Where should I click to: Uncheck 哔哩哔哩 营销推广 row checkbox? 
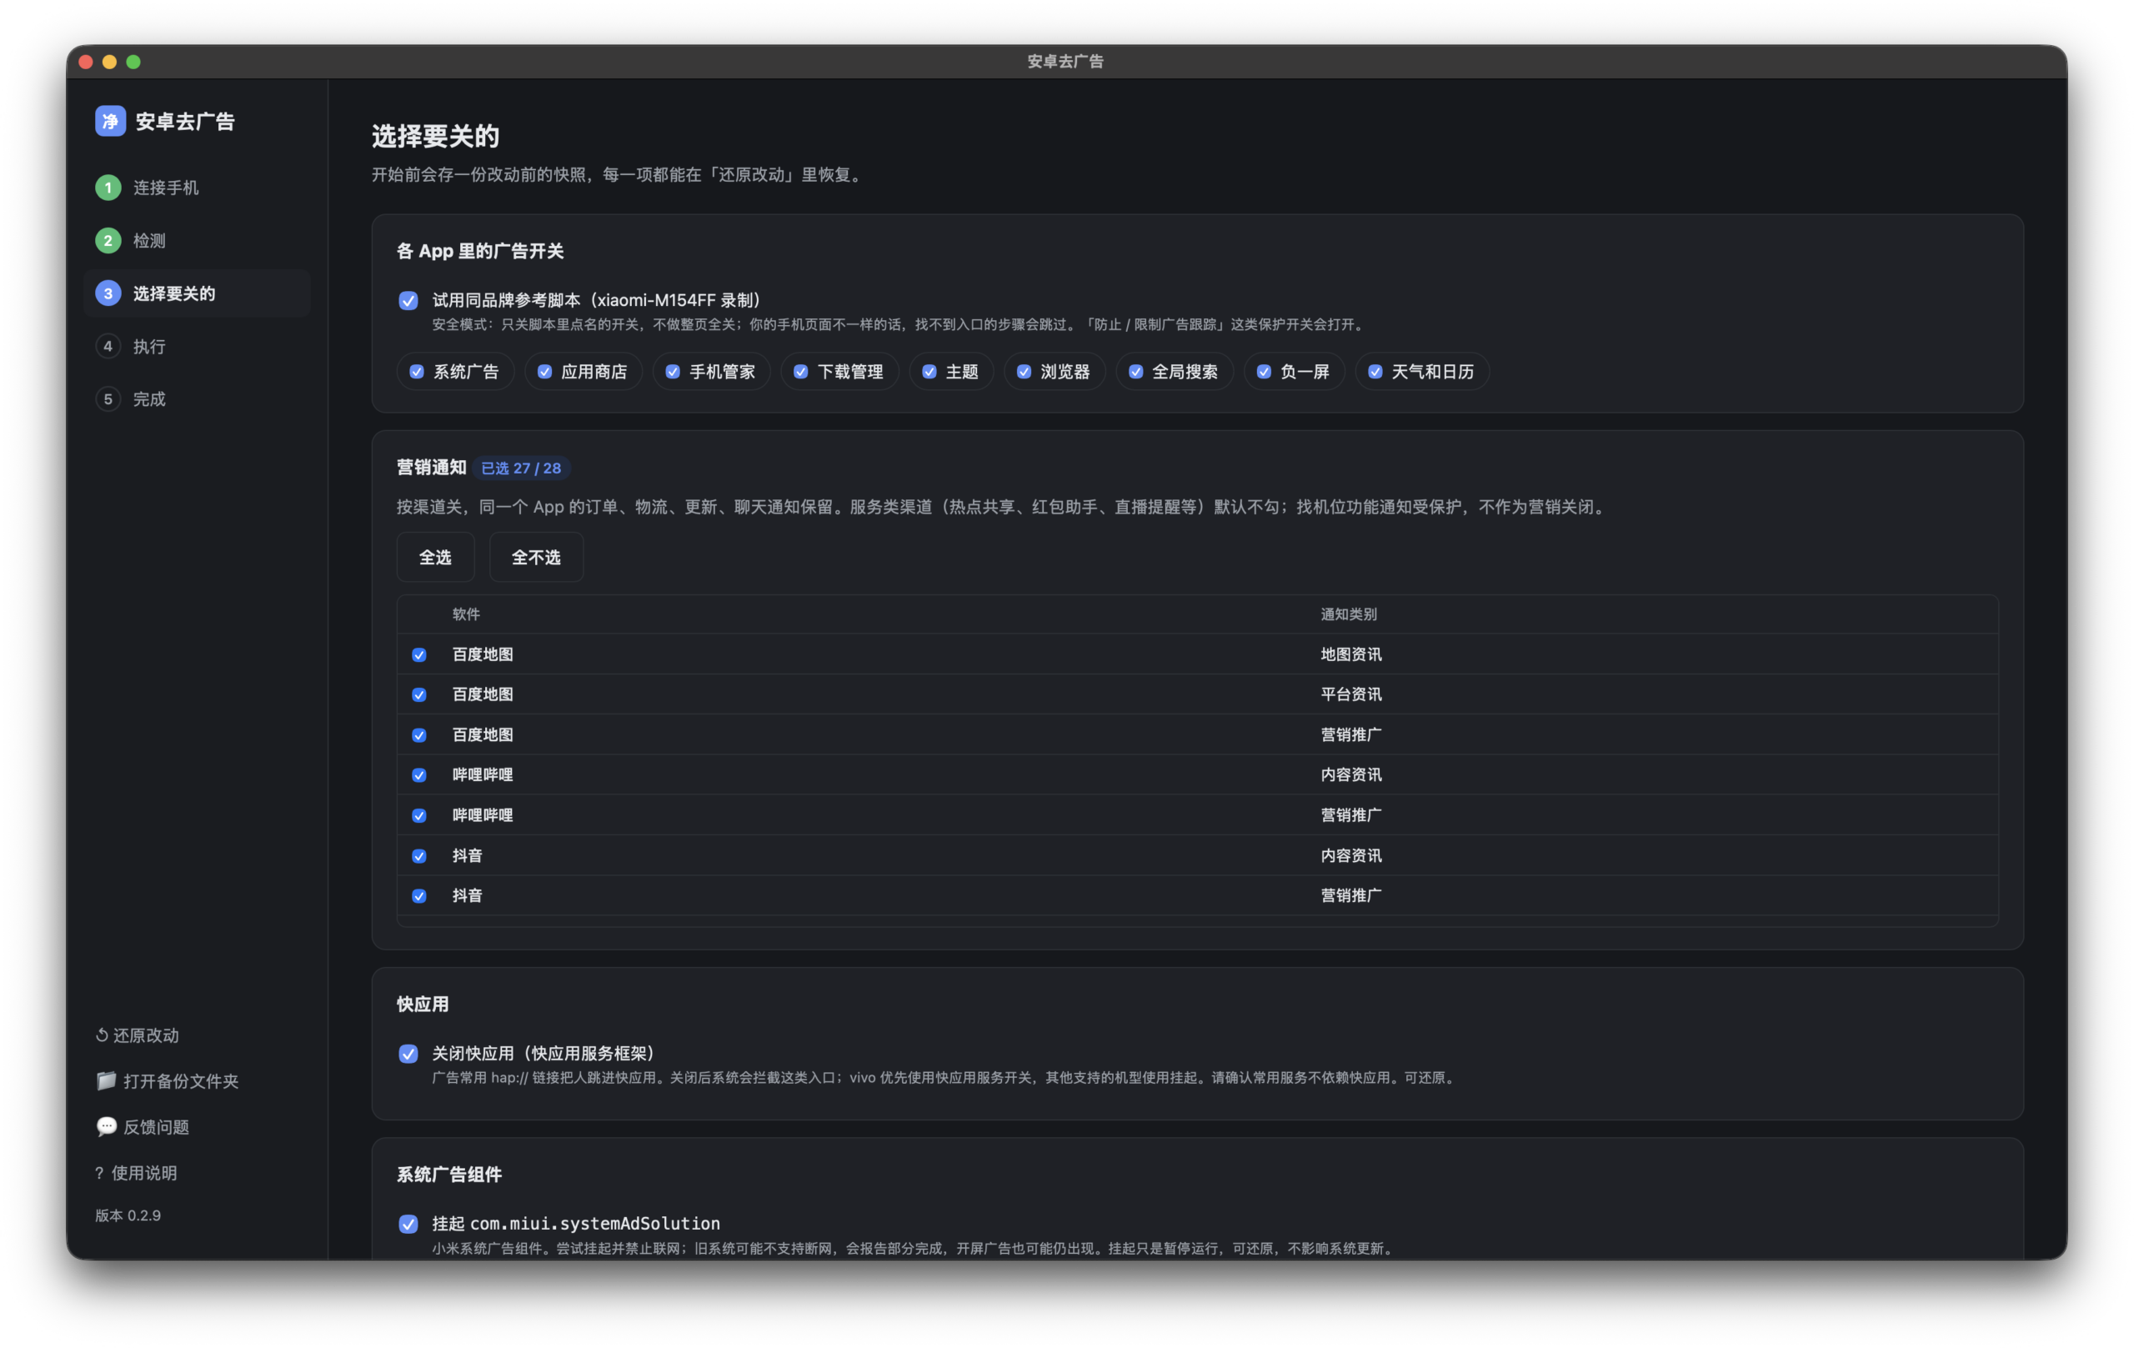[419, 815]
